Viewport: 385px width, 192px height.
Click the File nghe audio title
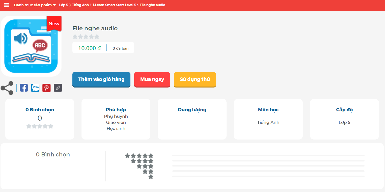pos(95,28)
